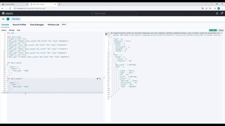
Task: Open the wrench request options menu
Action: coord(100,79)
